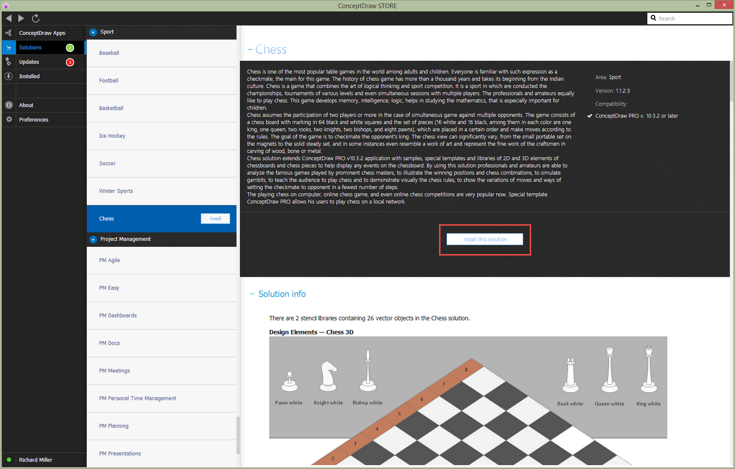Go back with the left arrow
This screenshot has height=469, width=735.
tap(9, 18)
